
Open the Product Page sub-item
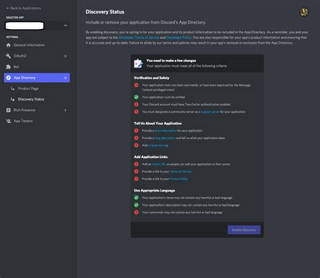coord(28,88)
